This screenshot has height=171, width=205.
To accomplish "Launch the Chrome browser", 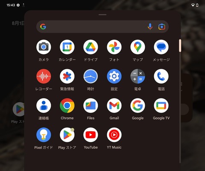I will (x=67, y=106).
